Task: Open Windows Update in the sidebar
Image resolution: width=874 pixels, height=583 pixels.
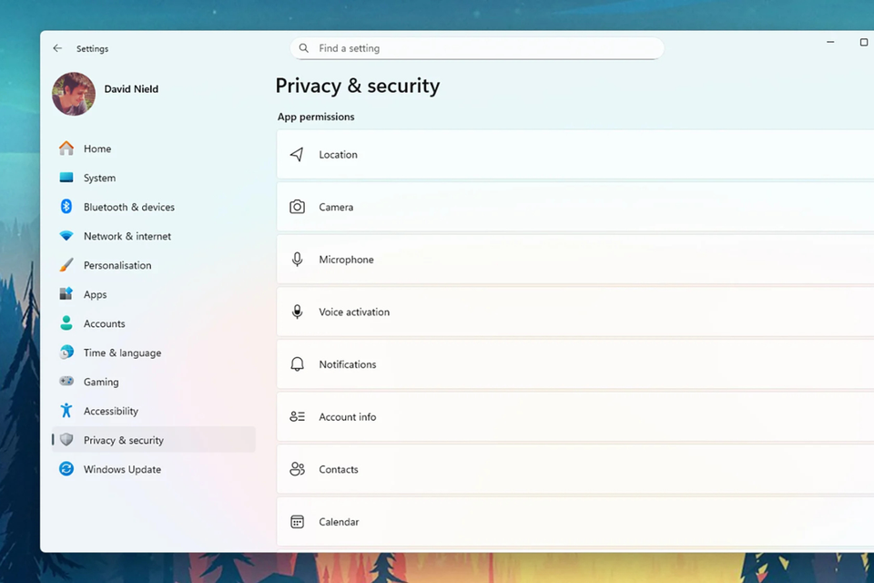Action: 122,469
